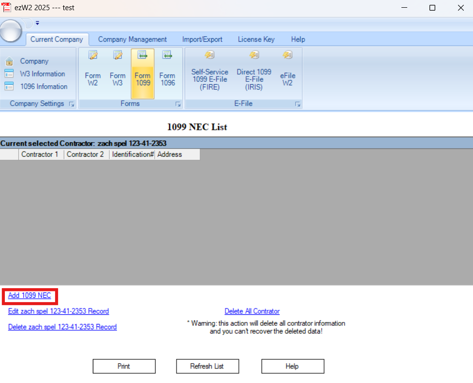This screenshot has height=383, width=473.
Task: Open 1096 Information settings
Action: click(x=44, y=87)
